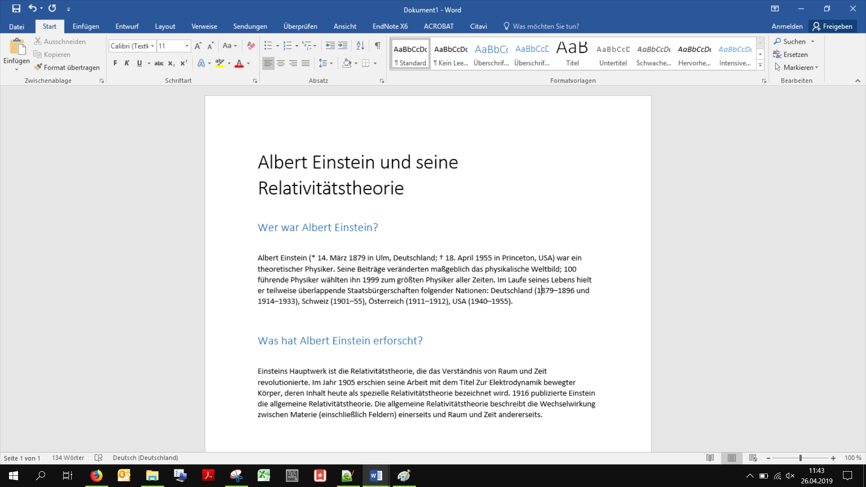Click the Freigeben share button
This screenshot has width=866, height=487.
(x=832, y=26)
